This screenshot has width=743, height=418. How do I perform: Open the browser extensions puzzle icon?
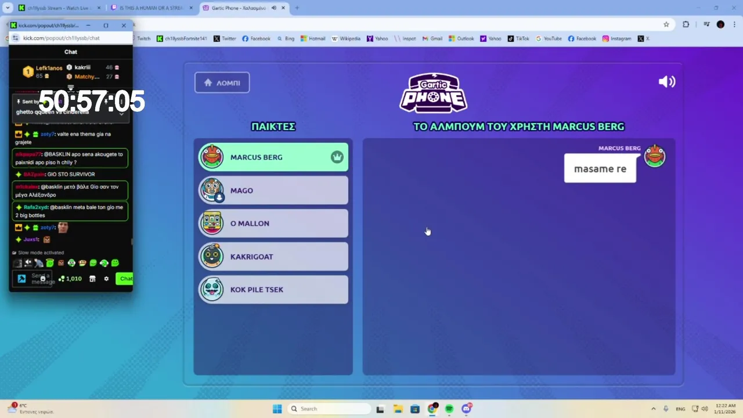(x=686, y=24)
